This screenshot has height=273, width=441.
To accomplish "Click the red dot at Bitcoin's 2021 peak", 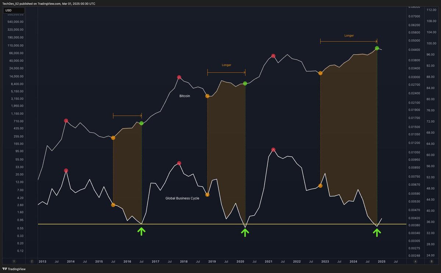I will click(273, 56).
